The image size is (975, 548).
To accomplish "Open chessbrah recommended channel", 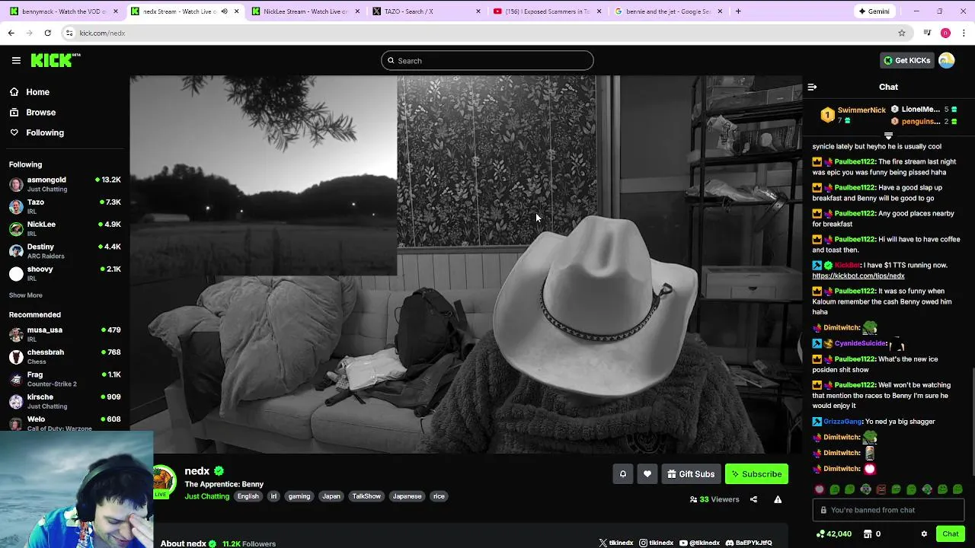I will coord(65,356).
